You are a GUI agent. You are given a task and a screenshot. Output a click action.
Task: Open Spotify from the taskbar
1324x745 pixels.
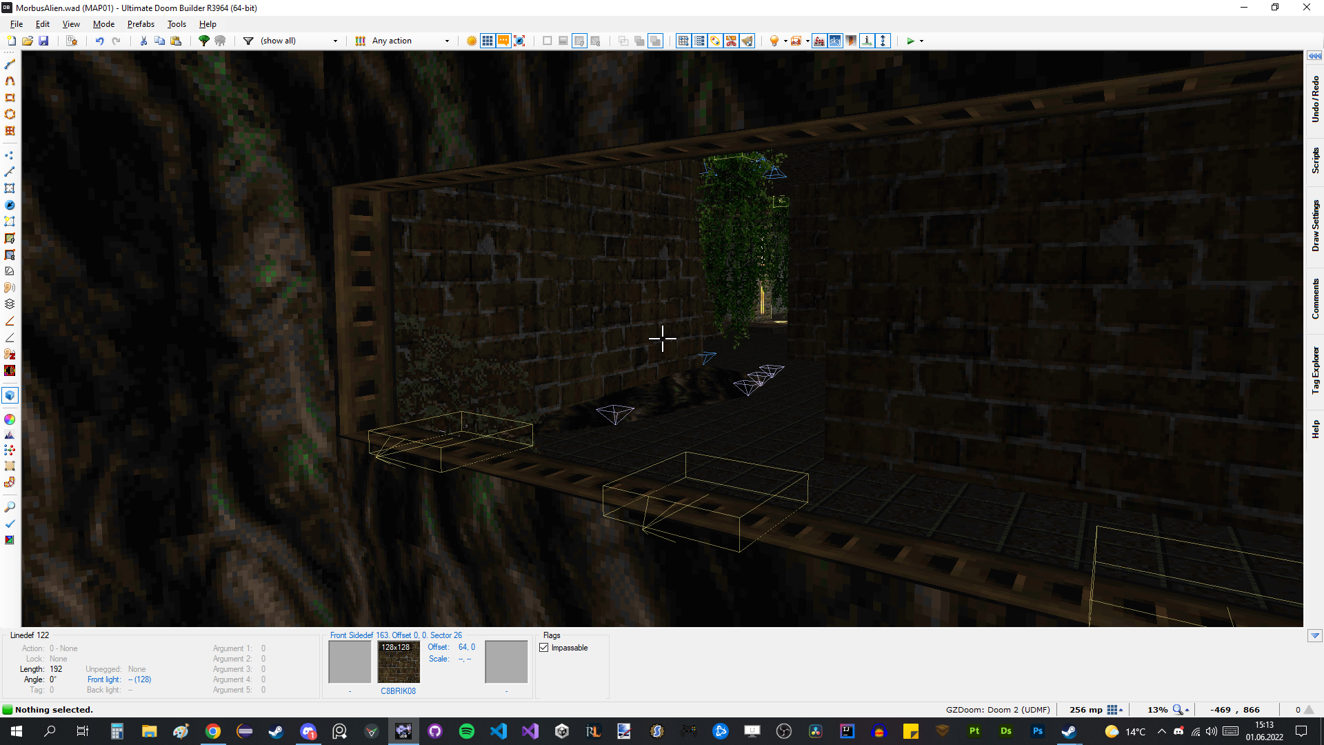click(x=467, y=731)
